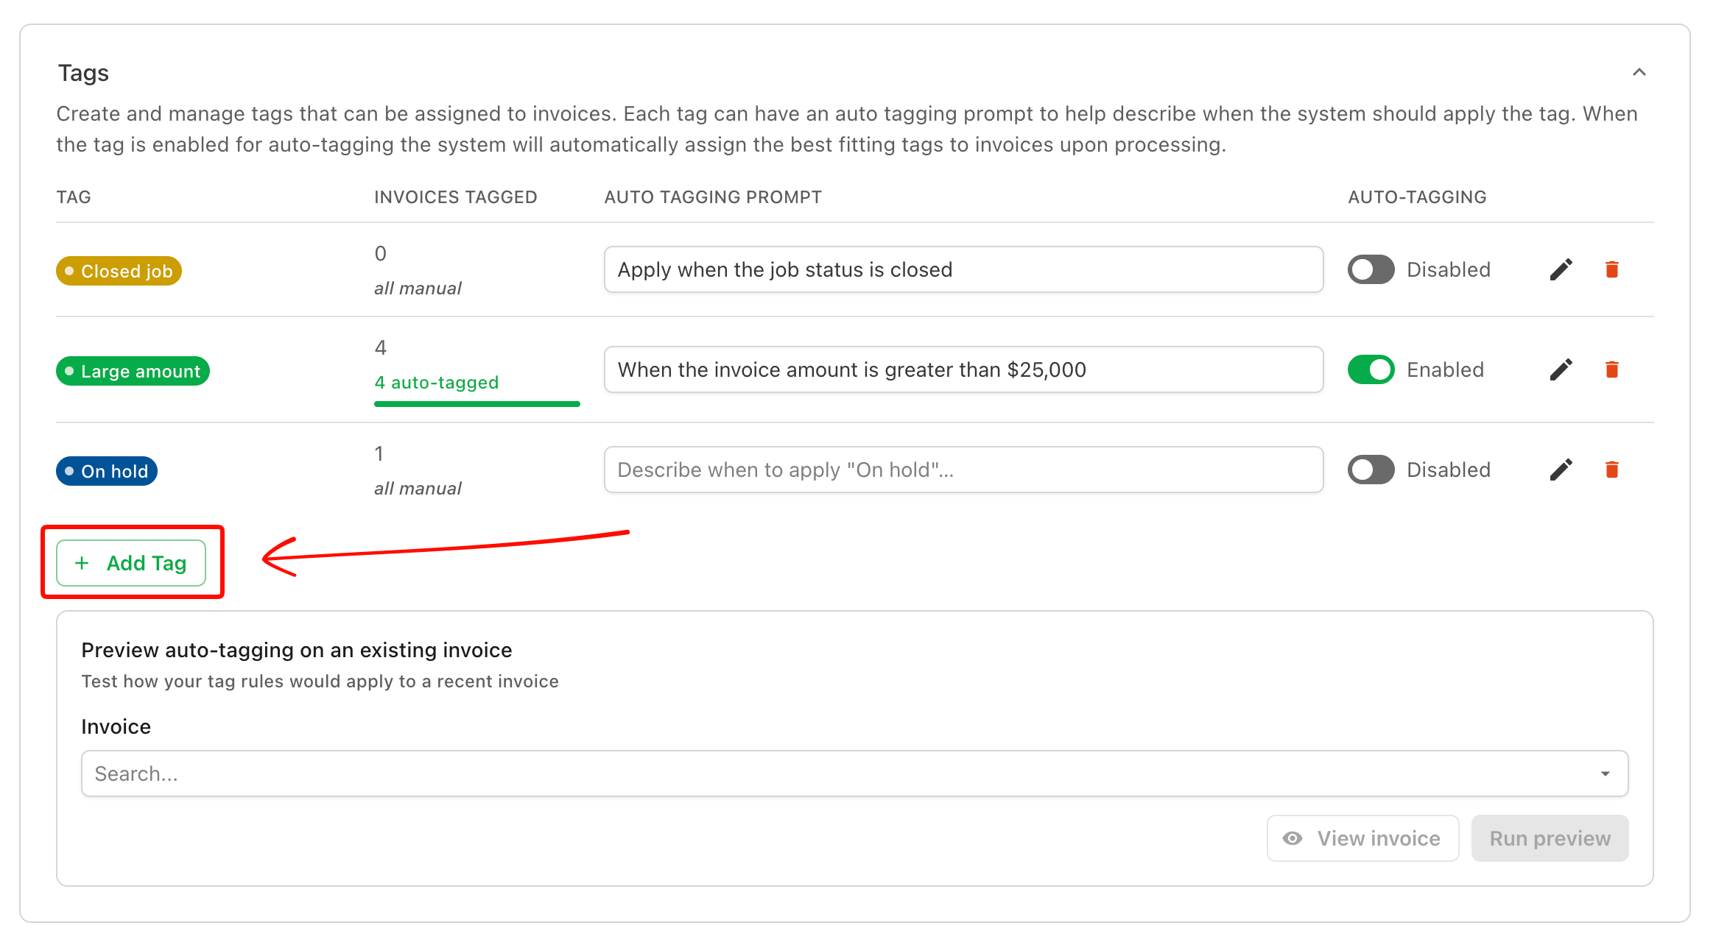Image resolution: width=1716 pixels, height=942 pixels.
Task: Click the On hold prompt placeholder field
Action: [x=963, y=470]
